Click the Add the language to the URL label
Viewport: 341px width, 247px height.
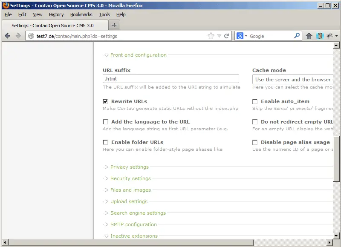pyautogui.click(x=150, y=122)
